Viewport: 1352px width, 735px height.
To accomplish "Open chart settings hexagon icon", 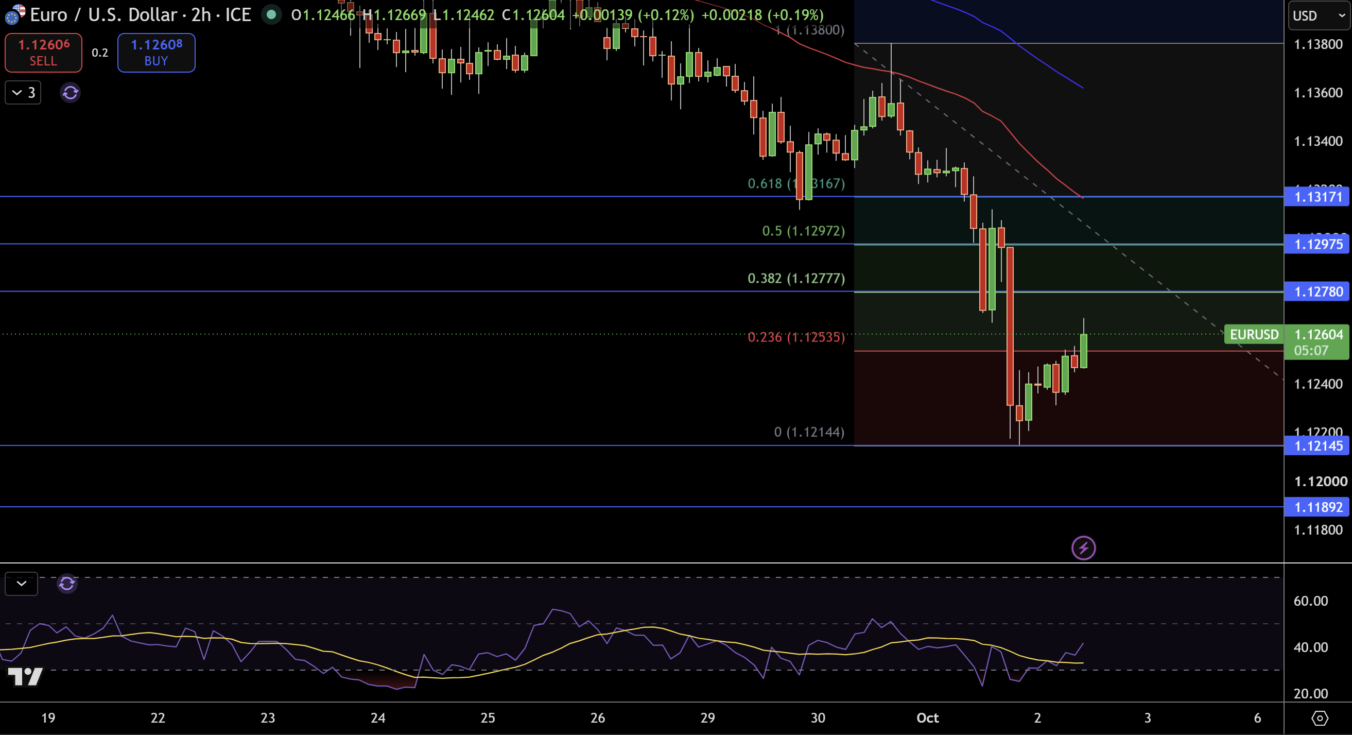I will (x=1320, y=717).
